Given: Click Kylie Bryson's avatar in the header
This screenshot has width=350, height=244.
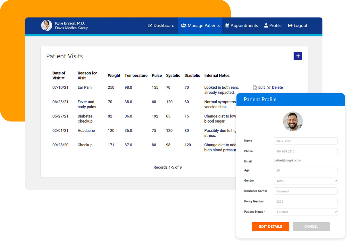Looking at the screenshot, I should (x=46, y=25).
